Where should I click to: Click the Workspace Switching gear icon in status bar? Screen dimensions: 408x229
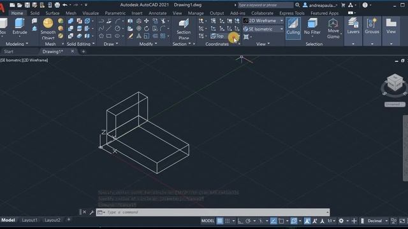(x=341, y=221)
